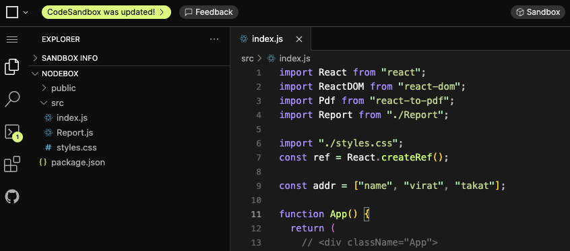Close the index.js editor tab

point(299,39)
